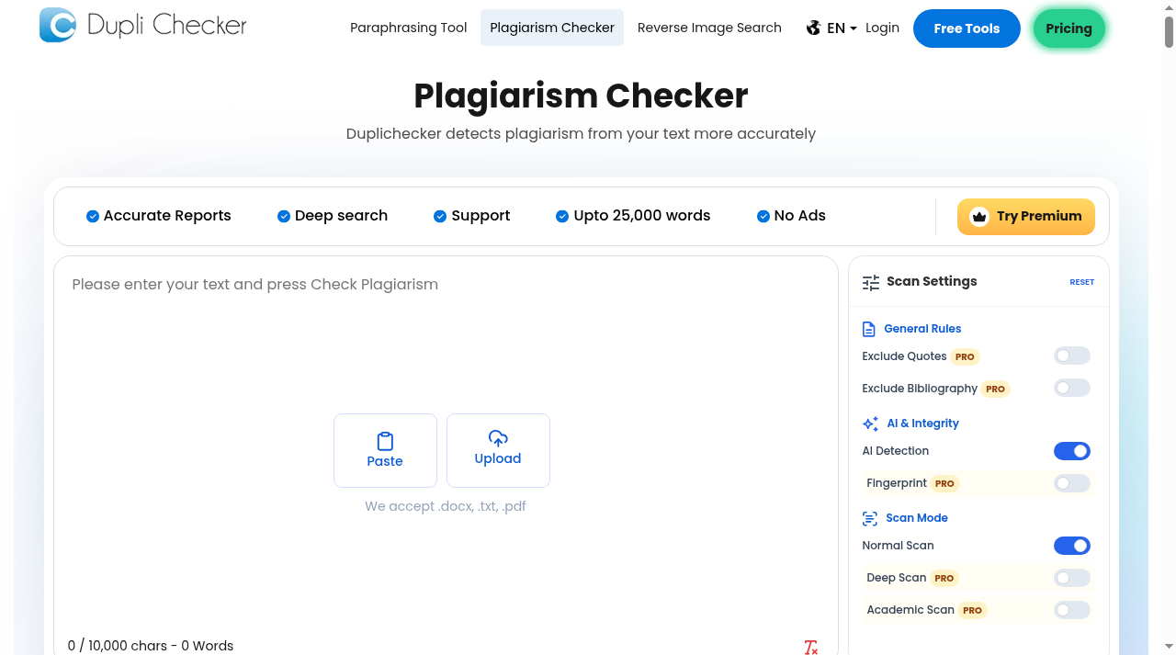Click the "0 / 10,000 chars - 0 Words" counter
Viewport: 1176px width, 655px height.
click(x=151, y=646)
